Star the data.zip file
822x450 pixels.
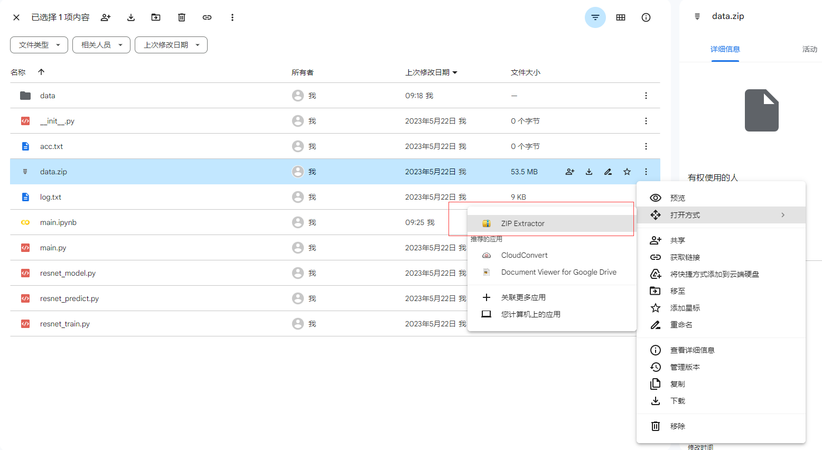(627, 172)
